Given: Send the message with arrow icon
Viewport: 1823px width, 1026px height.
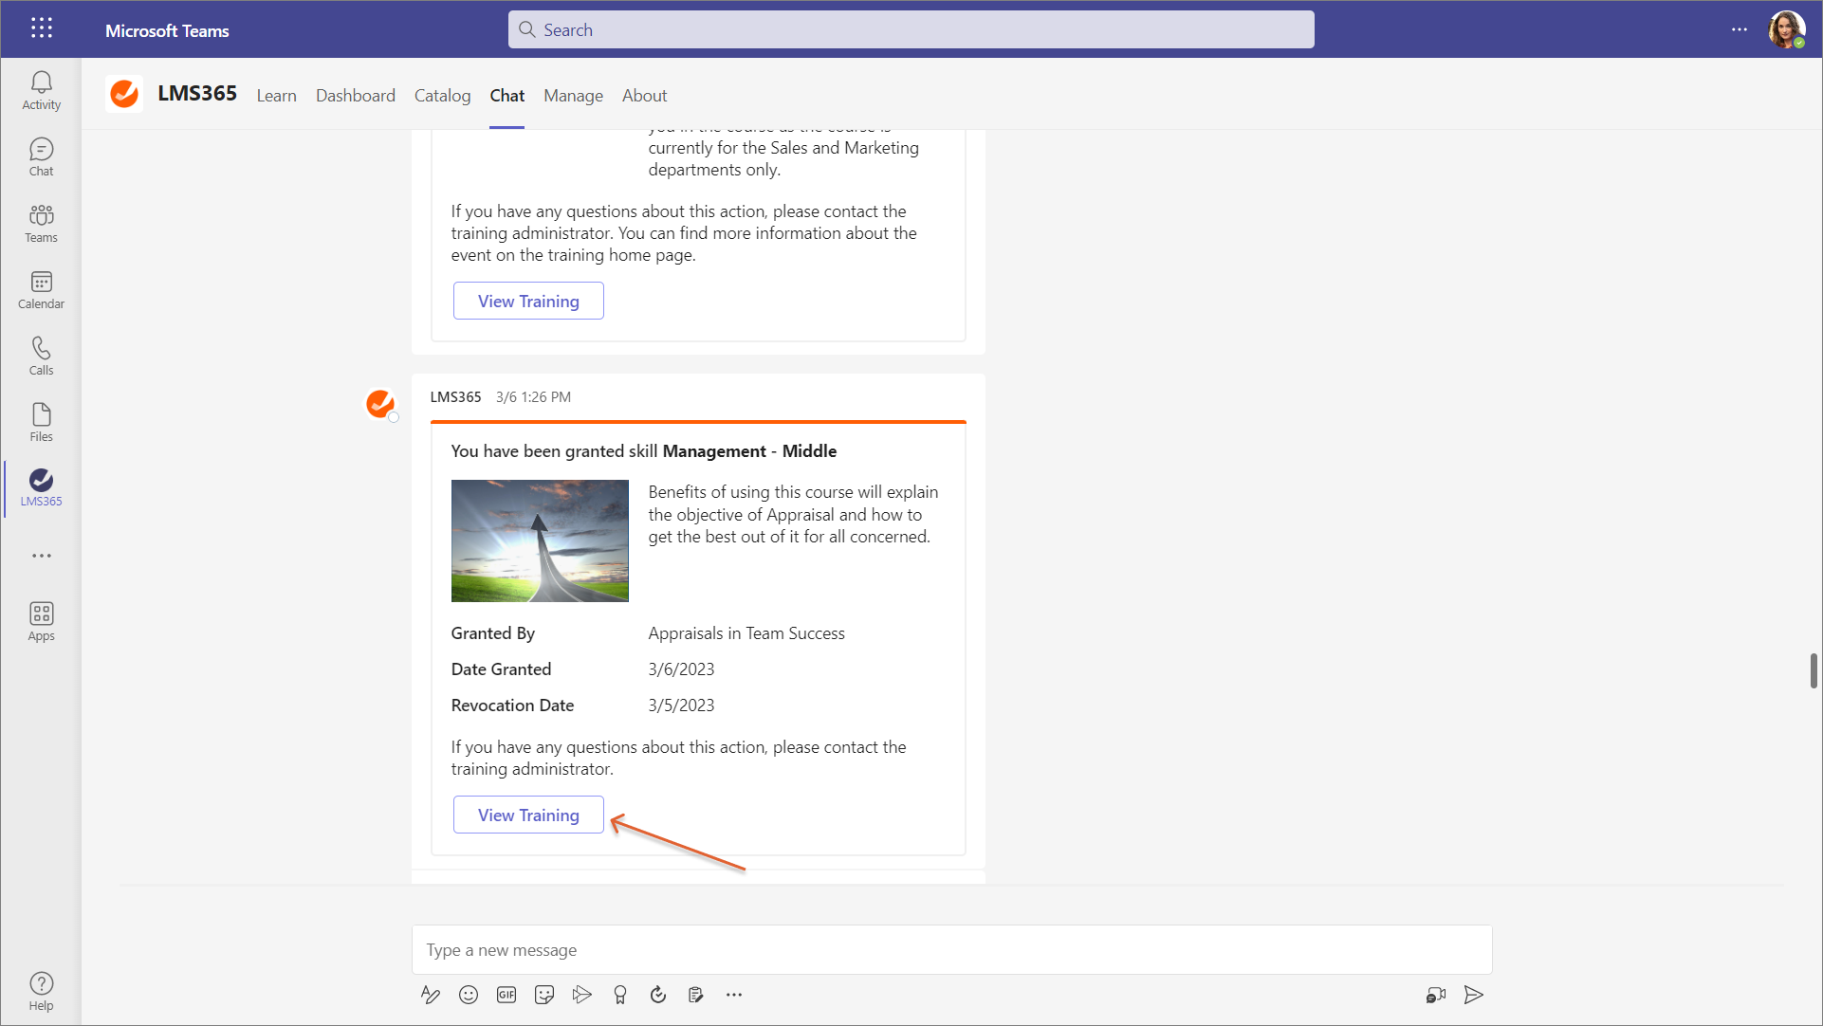Looking at the screenshot, I should pos(1473,995).
